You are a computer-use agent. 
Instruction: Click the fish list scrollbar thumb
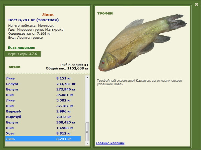[x=87, y=132]
